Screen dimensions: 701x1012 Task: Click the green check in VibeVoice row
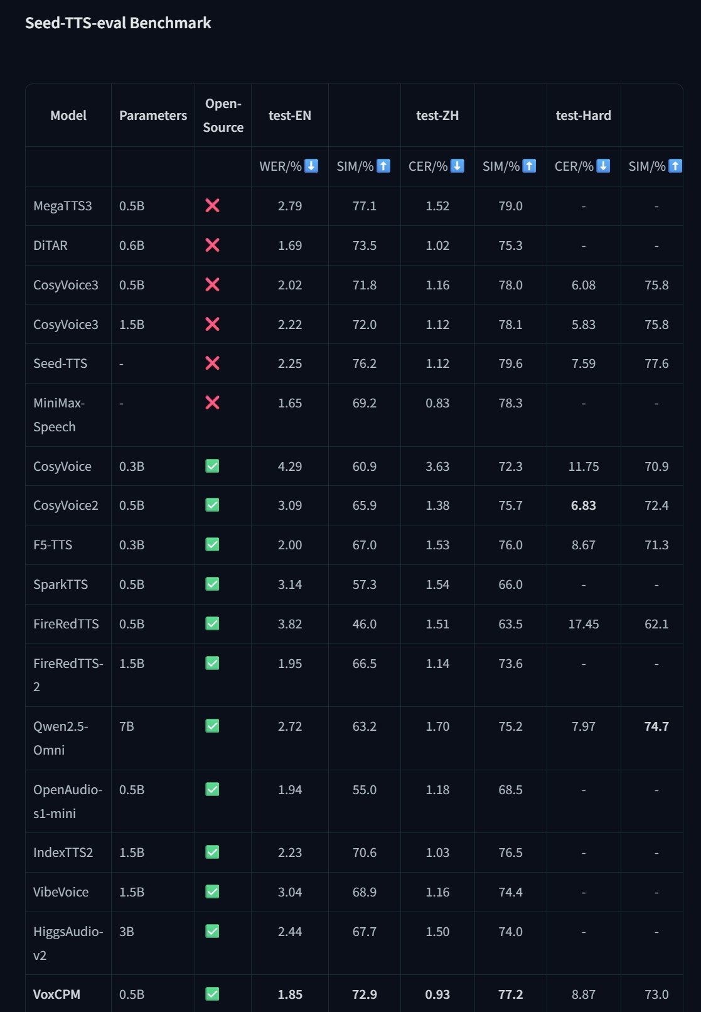click(x=212, y=891)
